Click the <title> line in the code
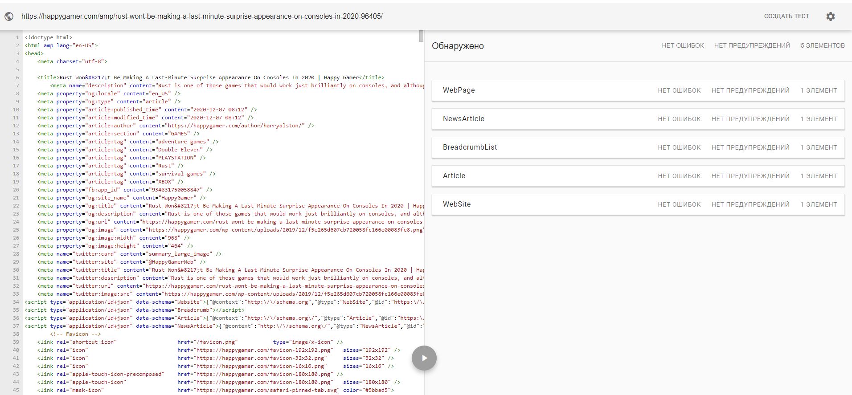Viewport: 852px width, 395px height. [x=211, y=77]
